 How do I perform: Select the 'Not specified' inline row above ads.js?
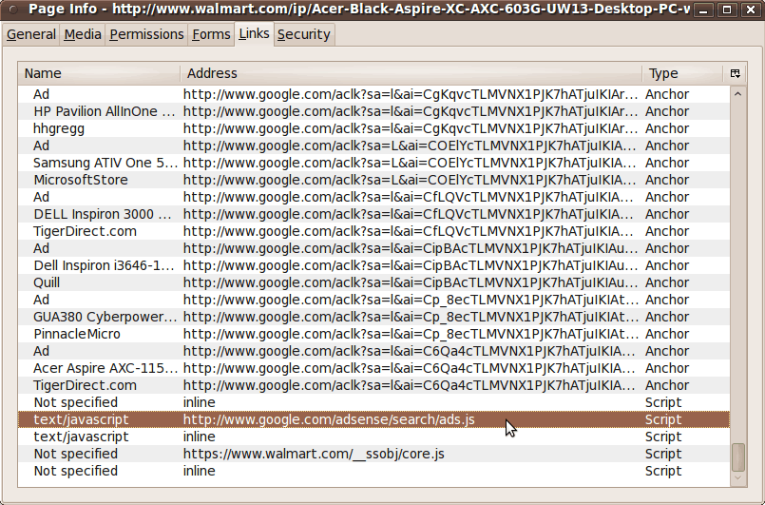coord(373,402)
